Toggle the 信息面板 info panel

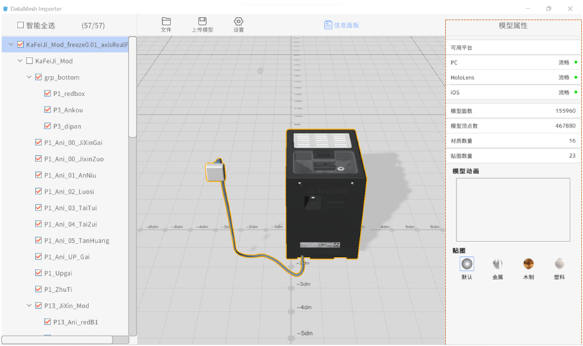tap(342, 25)
